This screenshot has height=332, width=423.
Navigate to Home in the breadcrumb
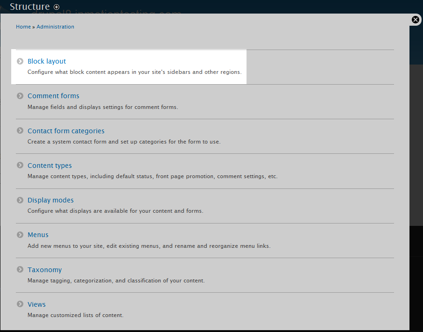[23, 27]
